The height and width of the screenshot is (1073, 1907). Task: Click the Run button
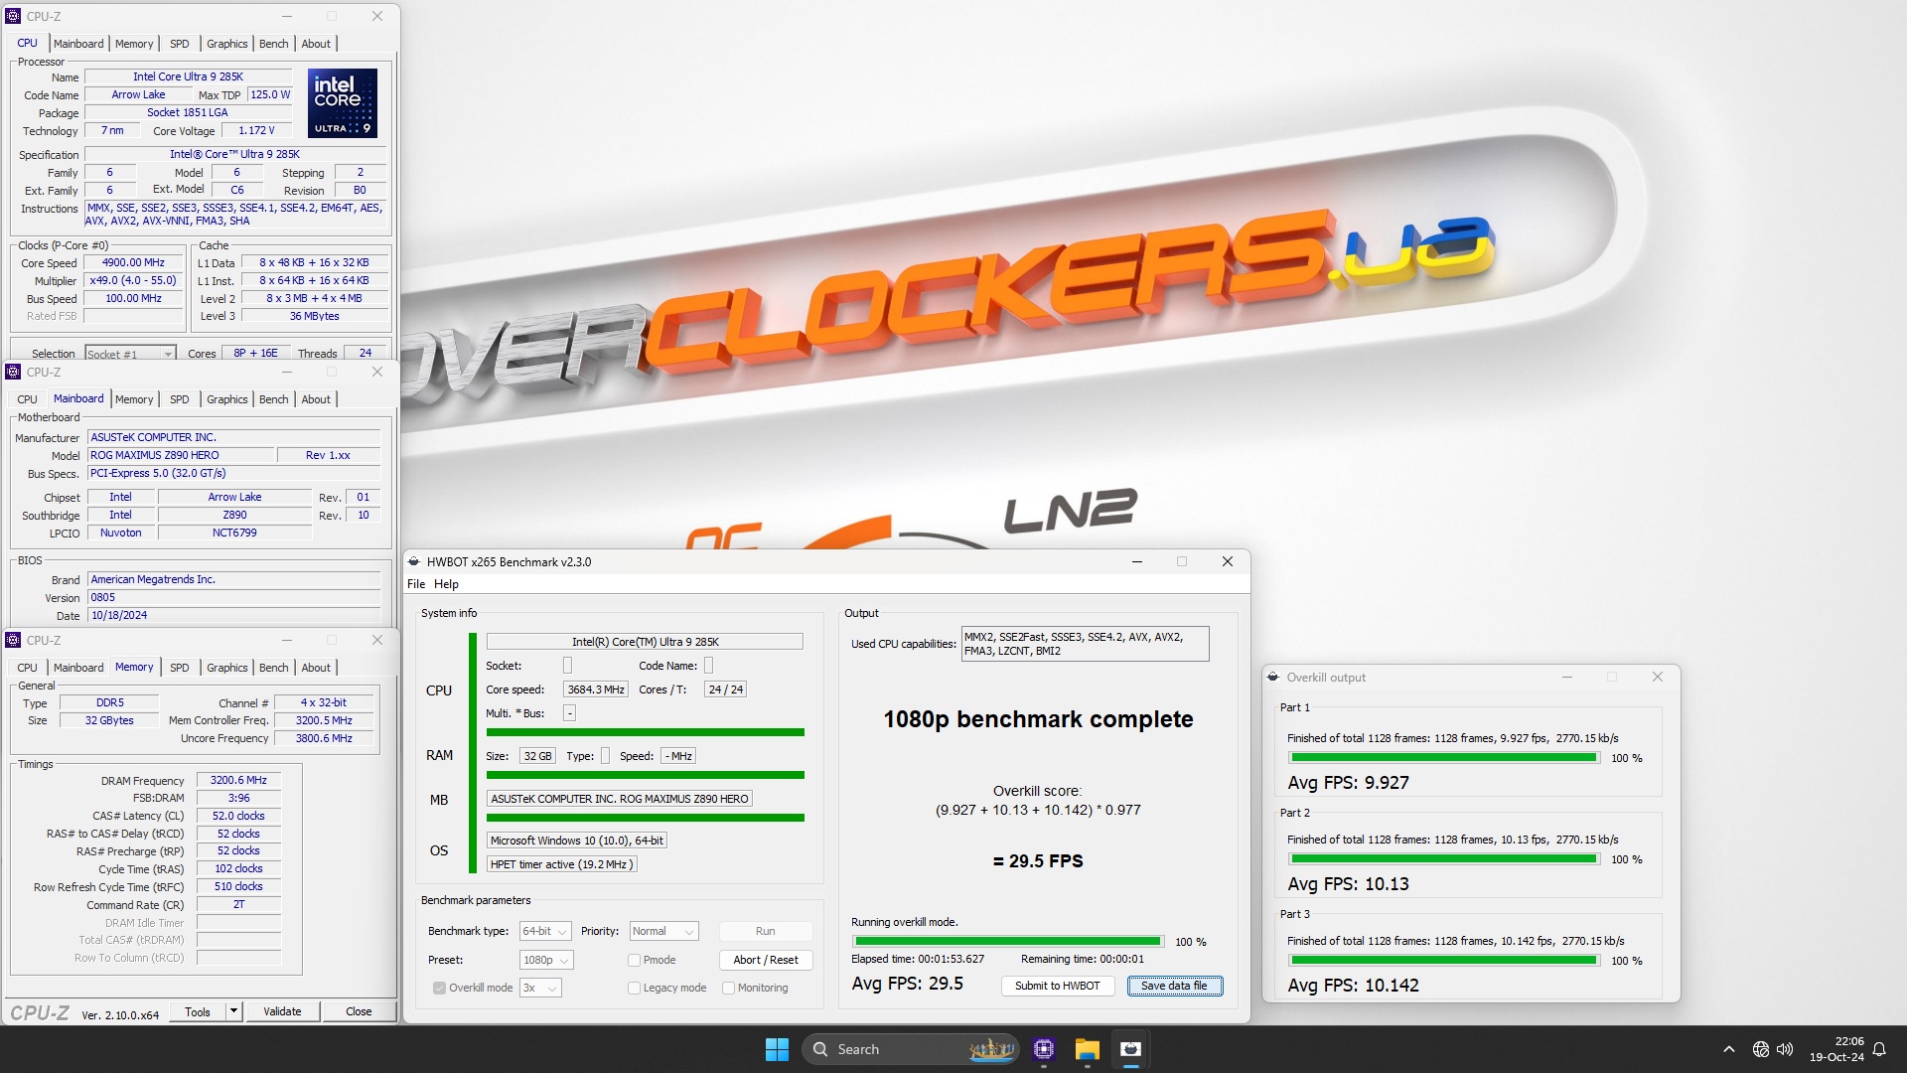pyautogui.click(x=765, y=931)
